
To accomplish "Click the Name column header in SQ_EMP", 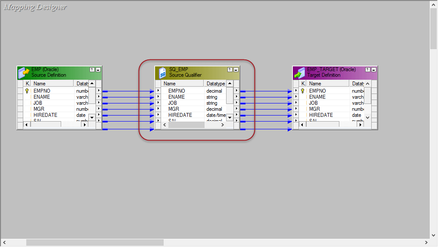I will [182, 84].
